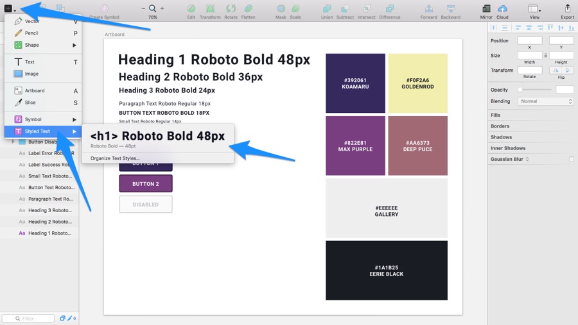Image resolution: width=578 pixels, height=325 pixels.
Task: Click the Position X input field
Action: 530,40
